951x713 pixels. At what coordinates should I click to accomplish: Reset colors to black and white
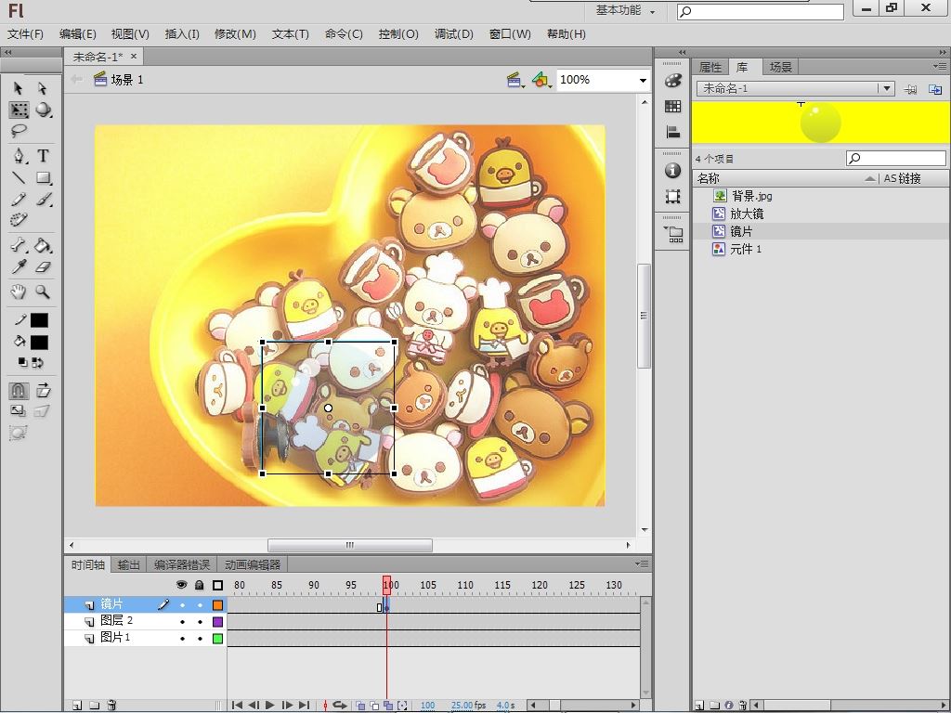pos(22,363)
